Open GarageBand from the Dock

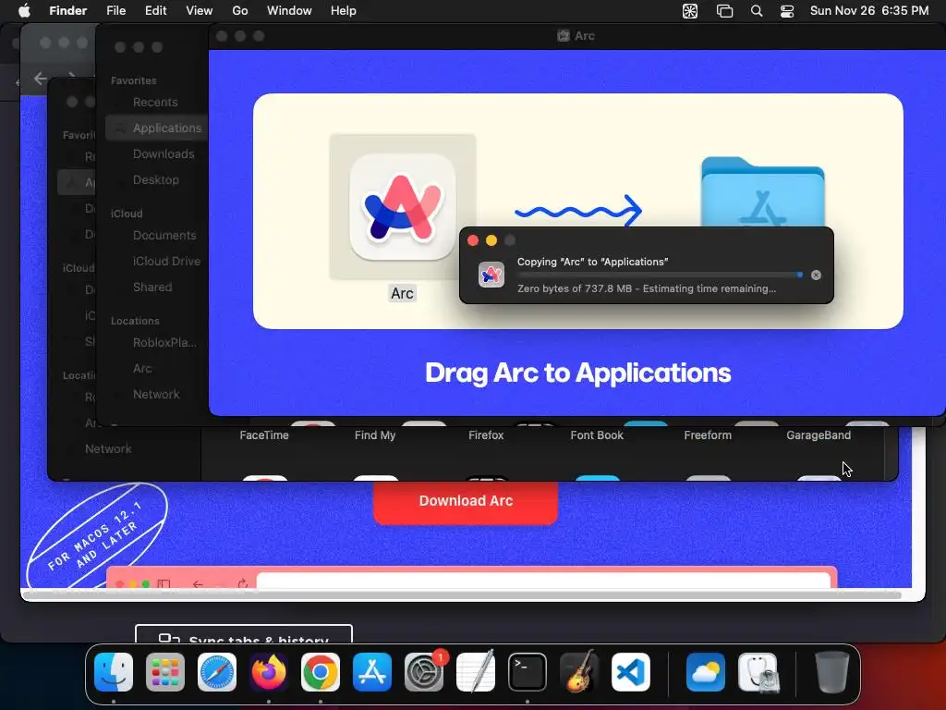[579, 672]
